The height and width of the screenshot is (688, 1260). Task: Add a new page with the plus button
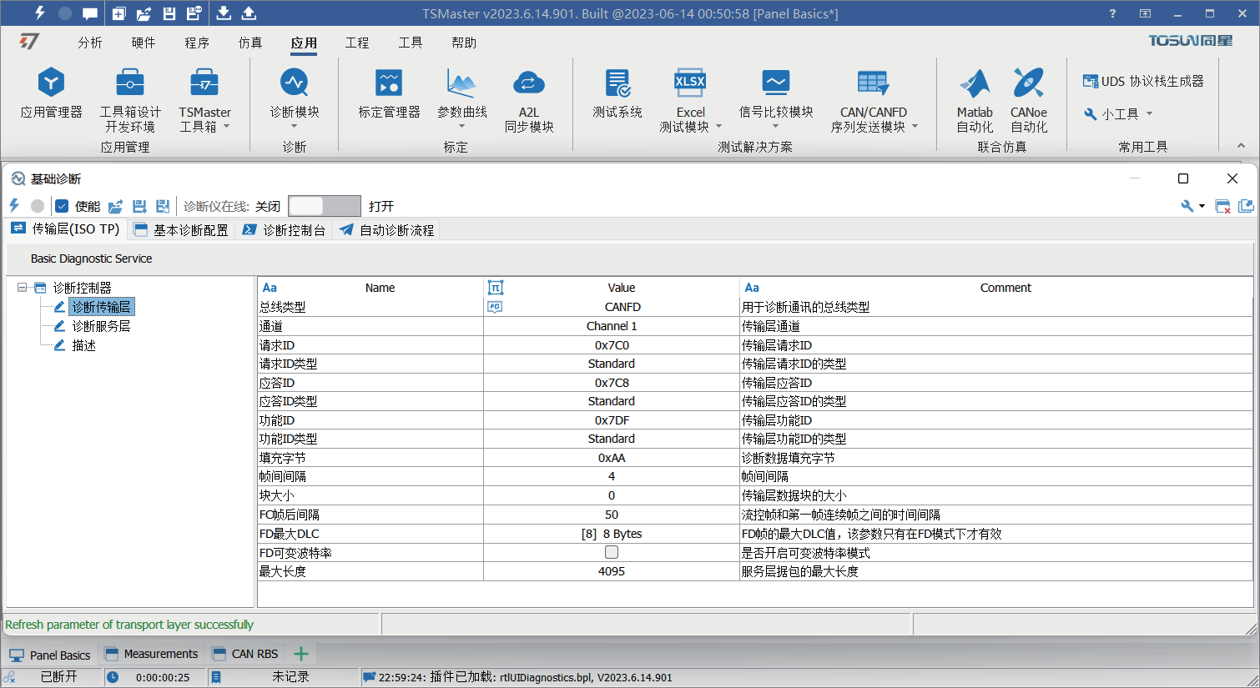(x=301, y=654)
